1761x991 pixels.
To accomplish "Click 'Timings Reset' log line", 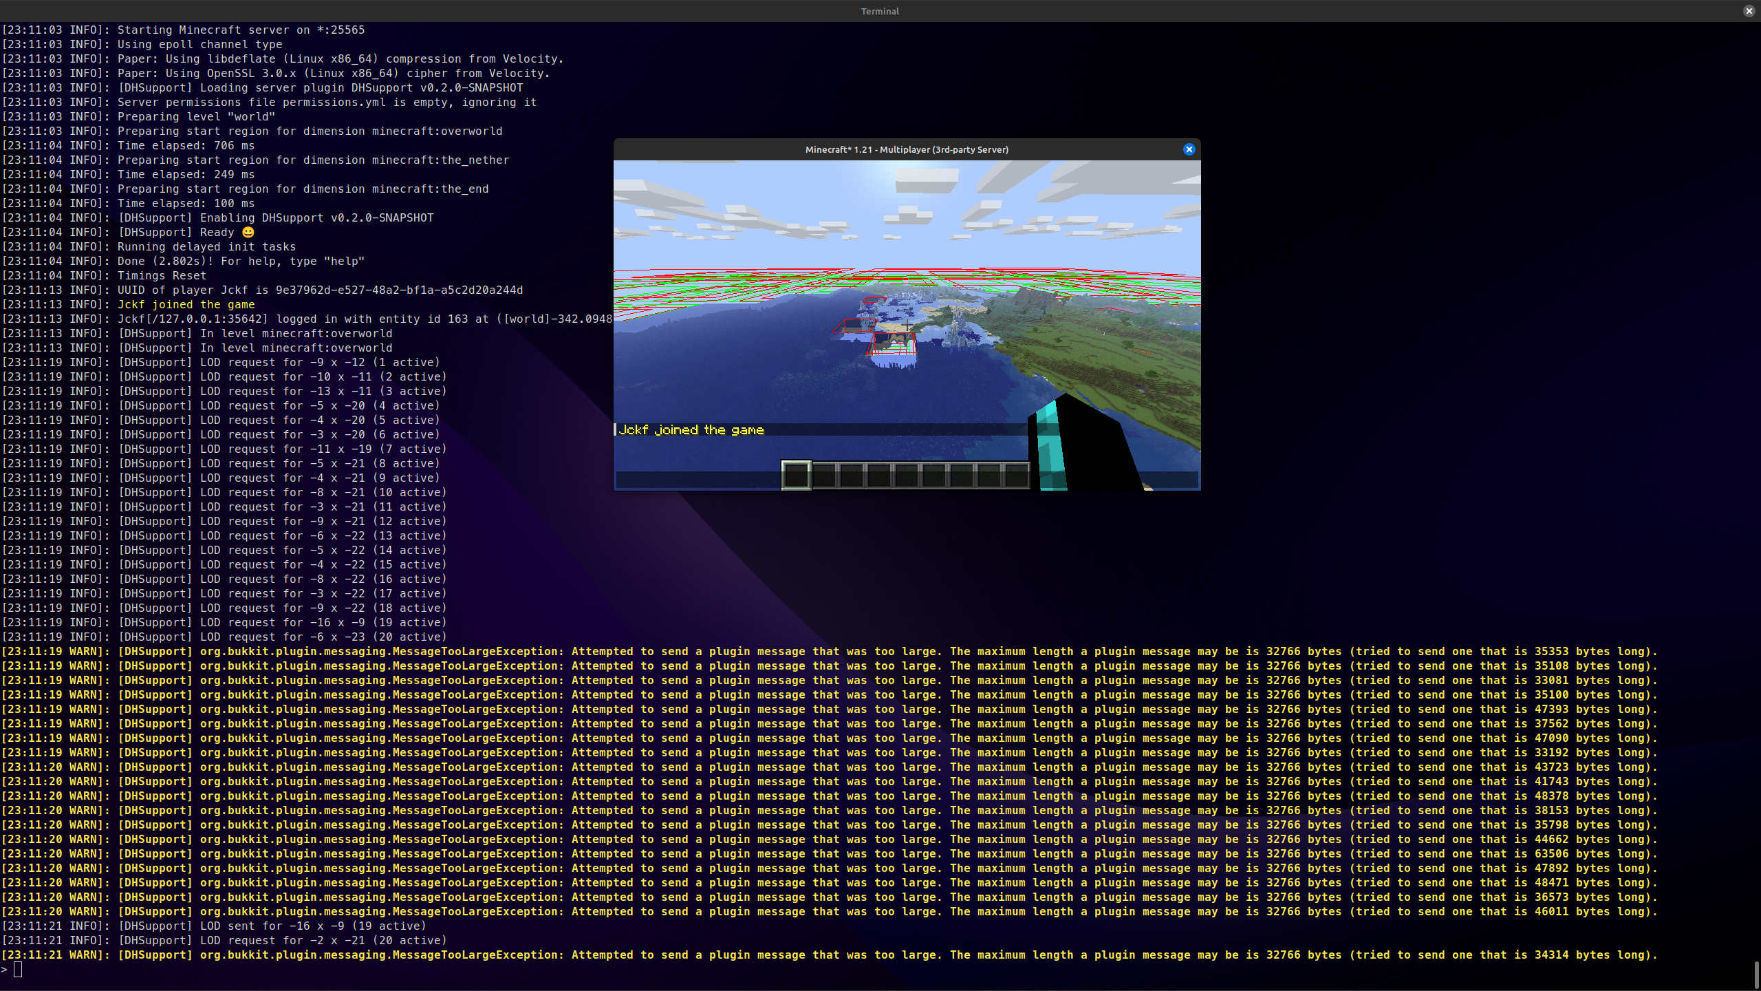I will [x=104, y=275].
